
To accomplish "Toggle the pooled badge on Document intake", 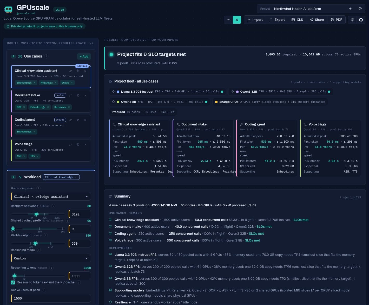I will point(60,95).
